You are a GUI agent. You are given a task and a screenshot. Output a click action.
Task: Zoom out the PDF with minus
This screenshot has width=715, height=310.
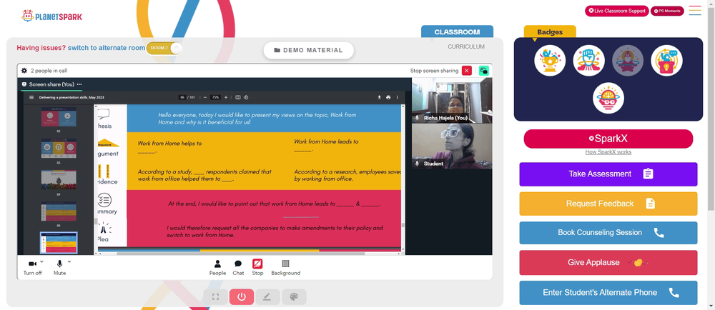click(205, 97)
